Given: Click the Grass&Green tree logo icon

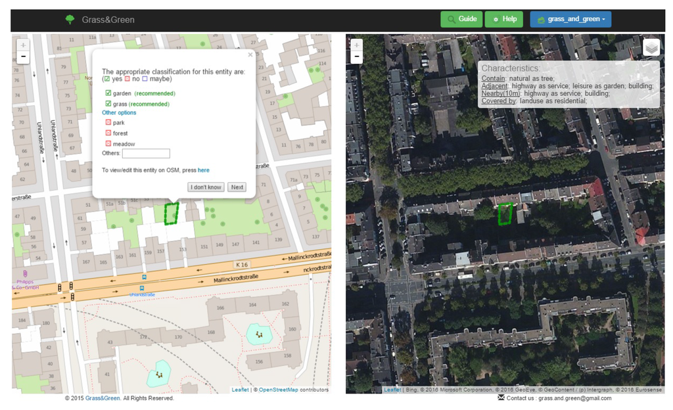Looking at the screenshot, I should [70, 20].
